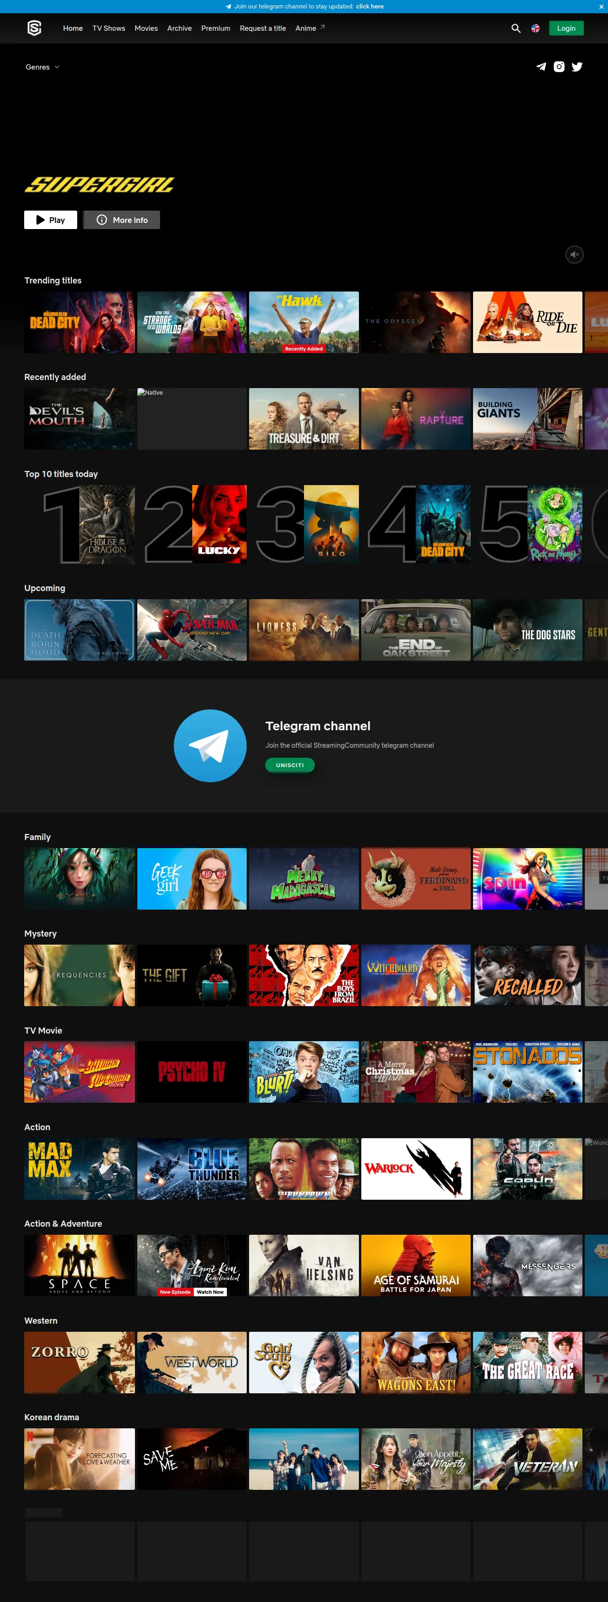This screenshot has width=608, height=1602.
Task: Open Zorro western thumbnail
Action: (80, 1362)
